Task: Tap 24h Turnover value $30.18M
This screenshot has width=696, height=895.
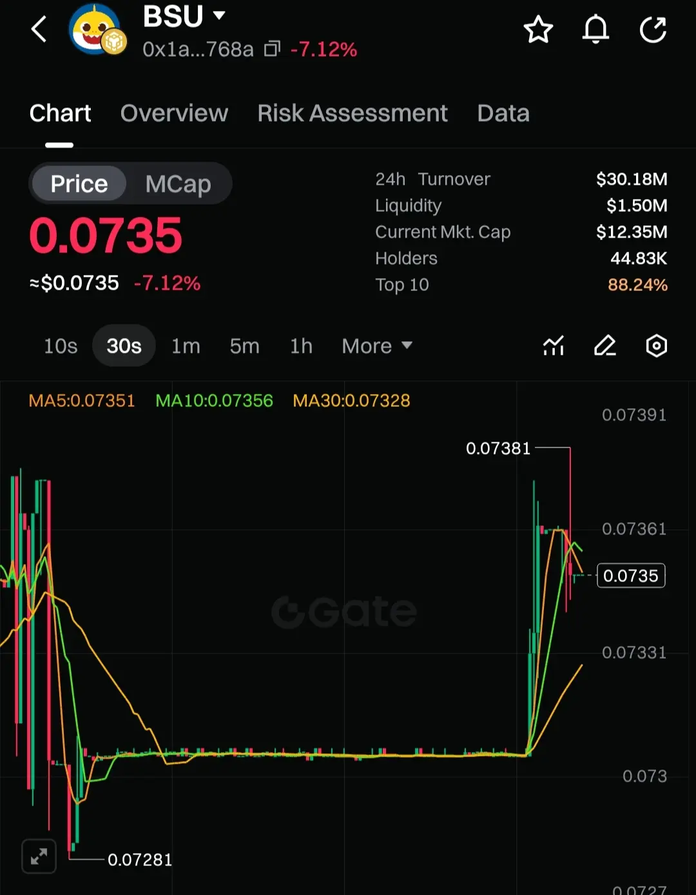Action: [632, 179]
